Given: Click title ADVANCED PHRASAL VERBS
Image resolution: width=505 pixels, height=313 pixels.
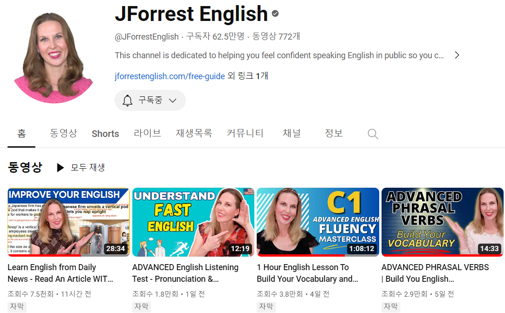Looking at the screenshot, I should (435, 273).
